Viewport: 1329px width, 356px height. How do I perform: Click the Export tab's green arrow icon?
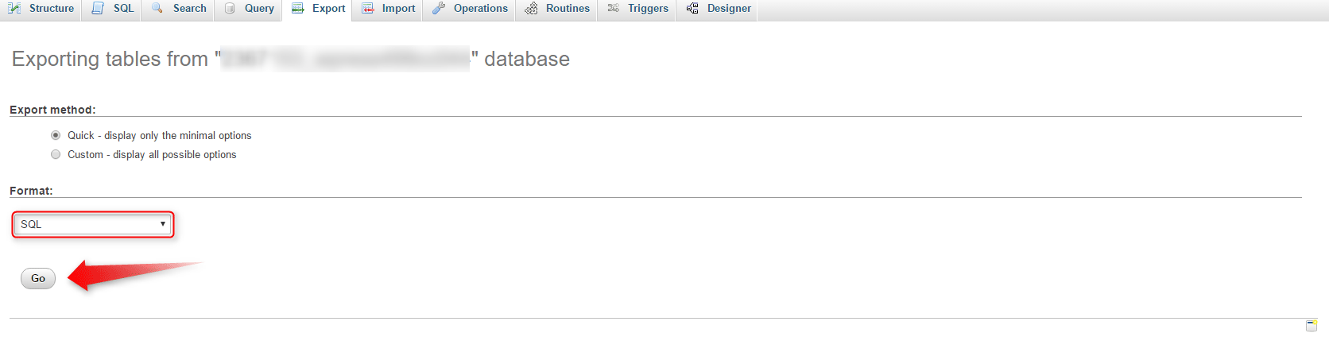[x=298, y=8]
